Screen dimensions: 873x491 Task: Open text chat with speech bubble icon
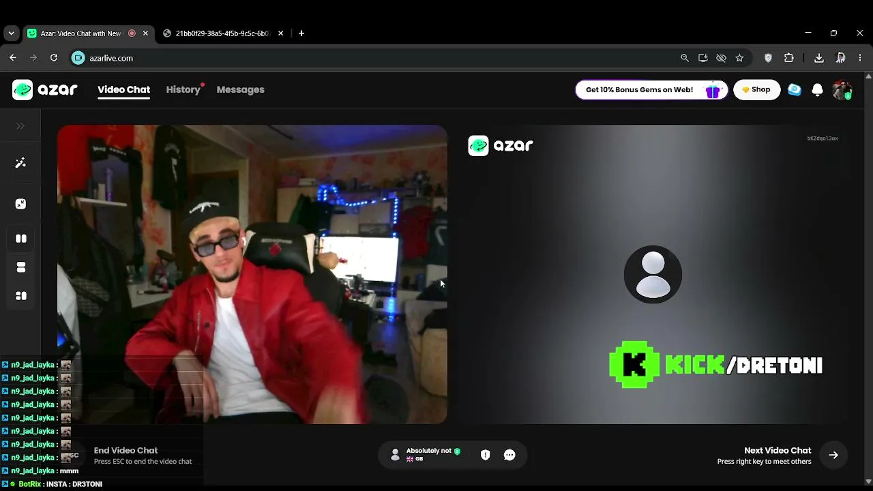[509, 455]
